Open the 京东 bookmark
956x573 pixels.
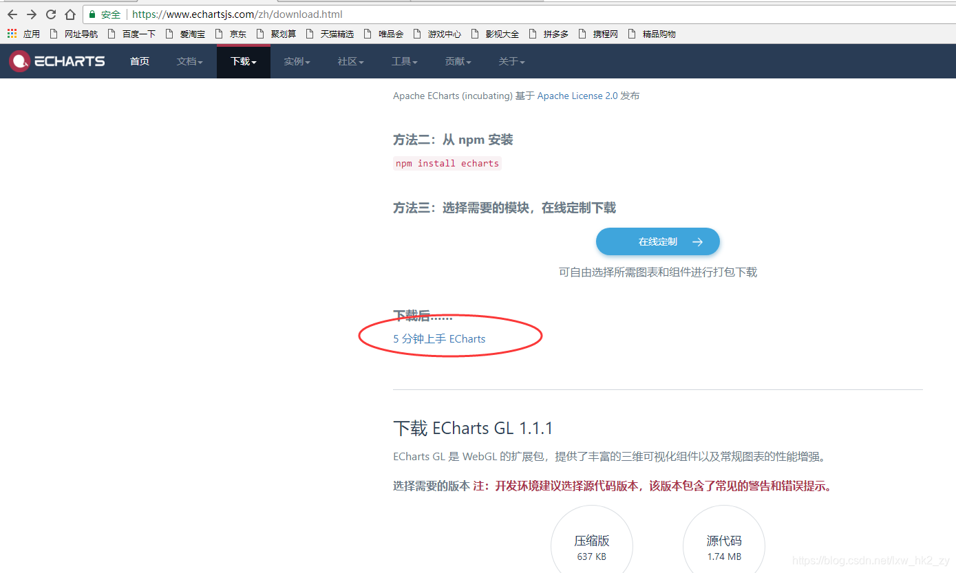pyautogui.click(x=231, y=34)
